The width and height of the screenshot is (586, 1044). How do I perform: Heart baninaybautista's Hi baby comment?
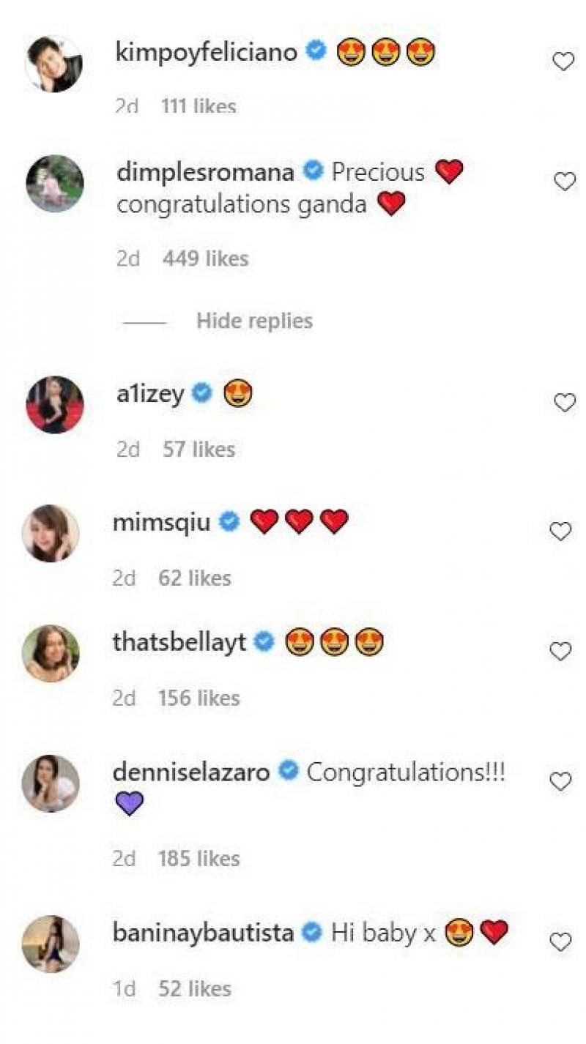[x=560, y=942]
